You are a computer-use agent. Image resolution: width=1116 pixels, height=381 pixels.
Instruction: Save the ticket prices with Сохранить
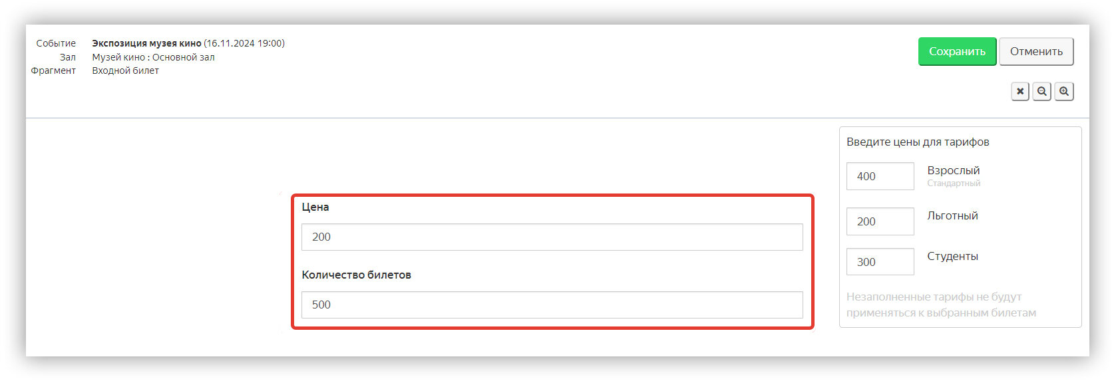(957, 51)
